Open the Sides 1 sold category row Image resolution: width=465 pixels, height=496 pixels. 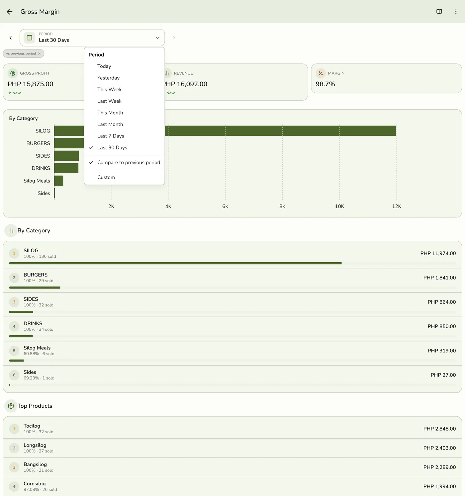tap(232, 378)
